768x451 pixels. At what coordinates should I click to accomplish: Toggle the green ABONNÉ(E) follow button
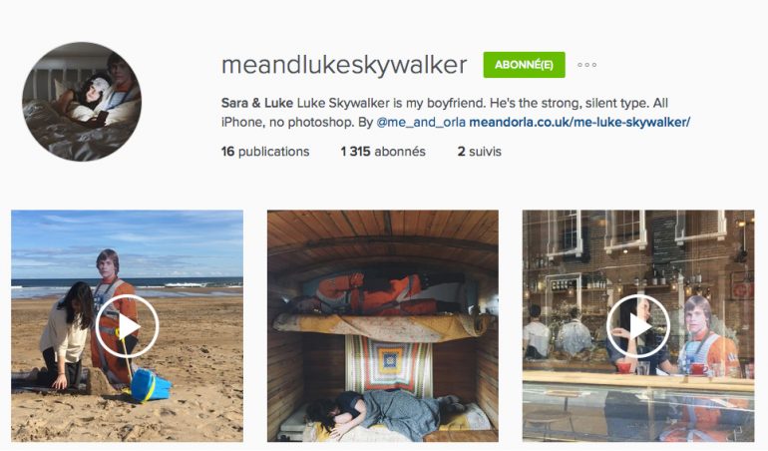point(524,65)
